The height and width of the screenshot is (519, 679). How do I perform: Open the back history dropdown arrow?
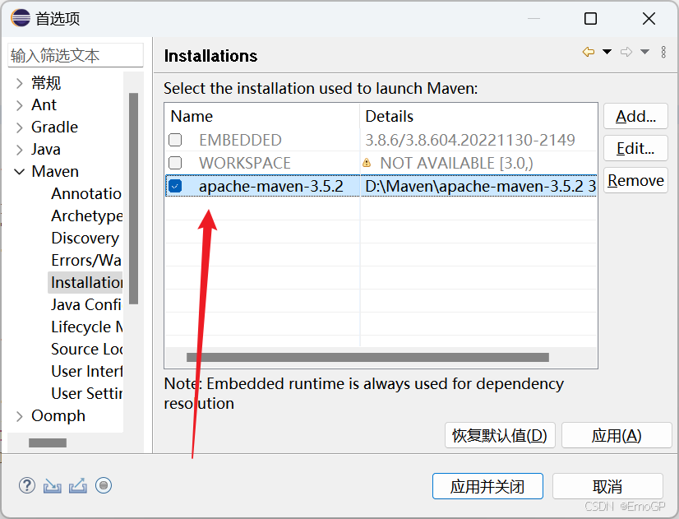coord(607,52)
